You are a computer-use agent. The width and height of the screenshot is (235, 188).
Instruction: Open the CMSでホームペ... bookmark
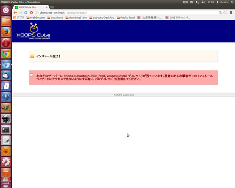(x=178, y=17)
